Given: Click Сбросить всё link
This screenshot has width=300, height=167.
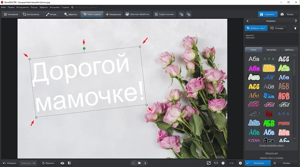Looking at the screenshot, I should tap(271, 153).
